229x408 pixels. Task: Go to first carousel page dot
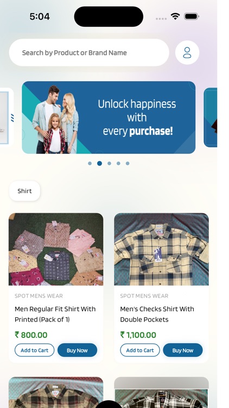pos(90,163)
